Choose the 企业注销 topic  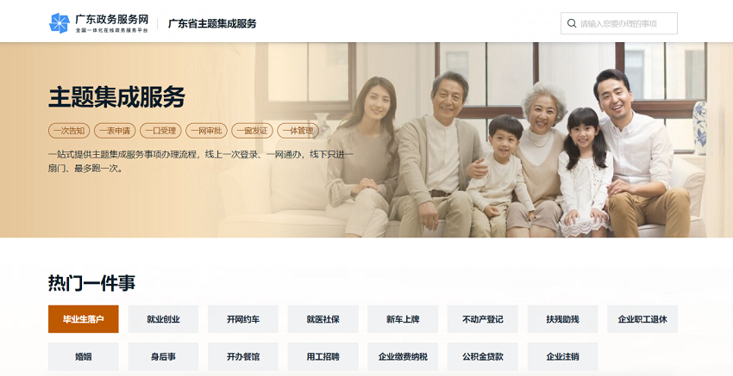562,356
